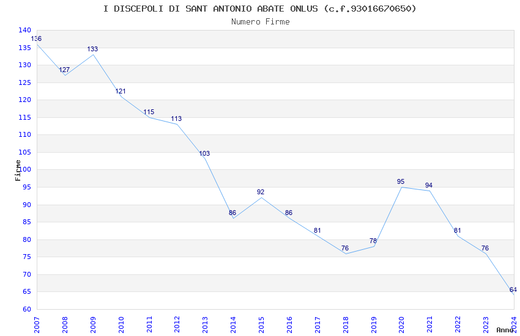Select the 'Firme' vertical axis title
520x336 pixels.
18,170
